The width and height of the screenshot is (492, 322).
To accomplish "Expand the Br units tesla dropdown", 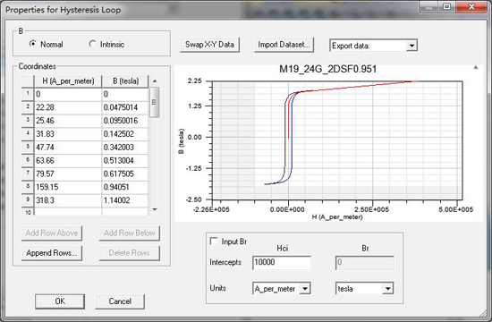I will [x=388, y=288].
